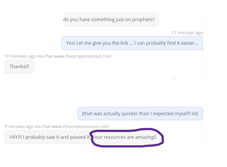Click the word 'YAY!!!' in the last message
Viewport: 227px width, 167px height.
16,137
